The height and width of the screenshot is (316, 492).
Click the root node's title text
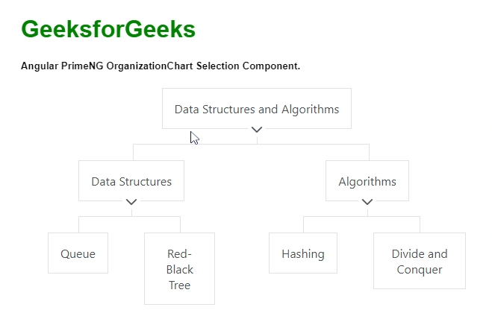[257, 110]
